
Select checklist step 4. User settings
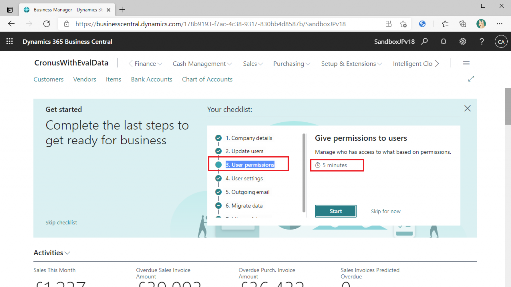(x=244, y=179)
